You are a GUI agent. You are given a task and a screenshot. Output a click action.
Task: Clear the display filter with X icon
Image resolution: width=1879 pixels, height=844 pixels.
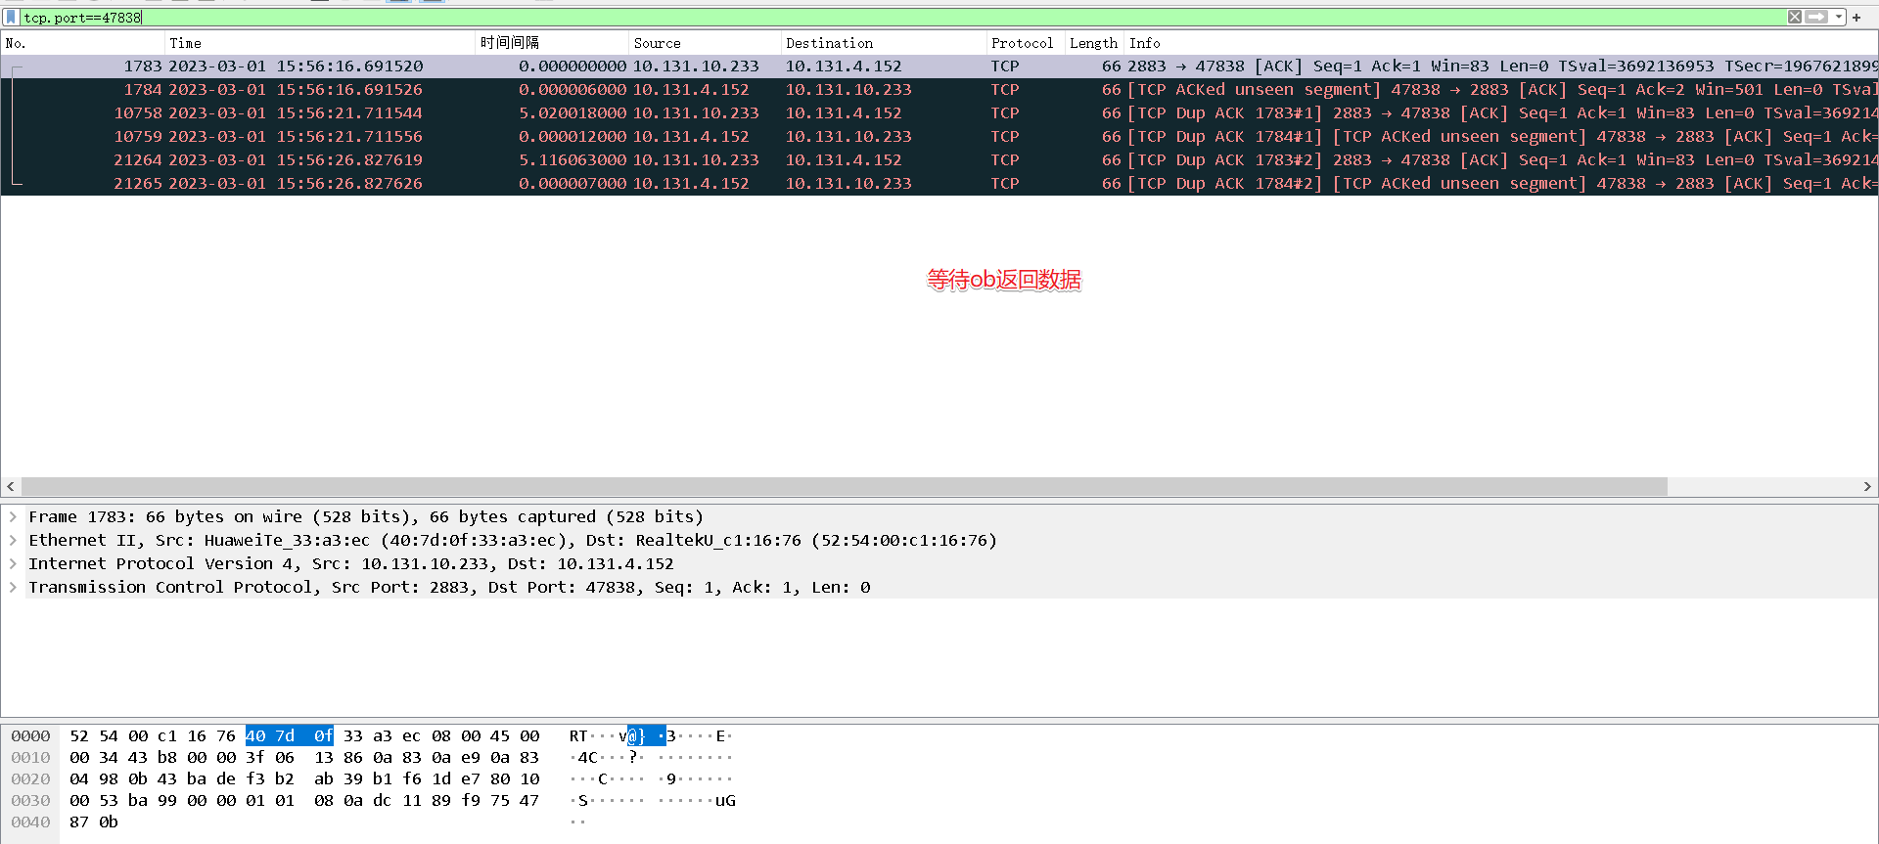click(1795, 17)
